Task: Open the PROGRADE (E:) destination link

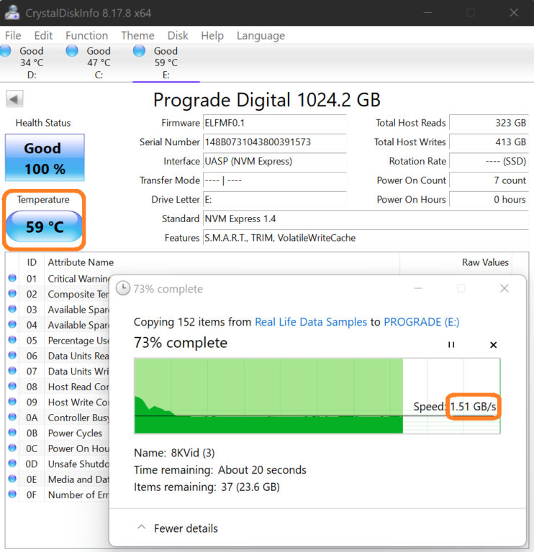Action: [x=421, y=322]
